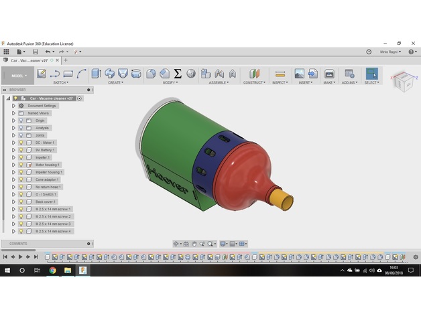Add a new document tab
421x316 pixels.
(x=66, y=60)
